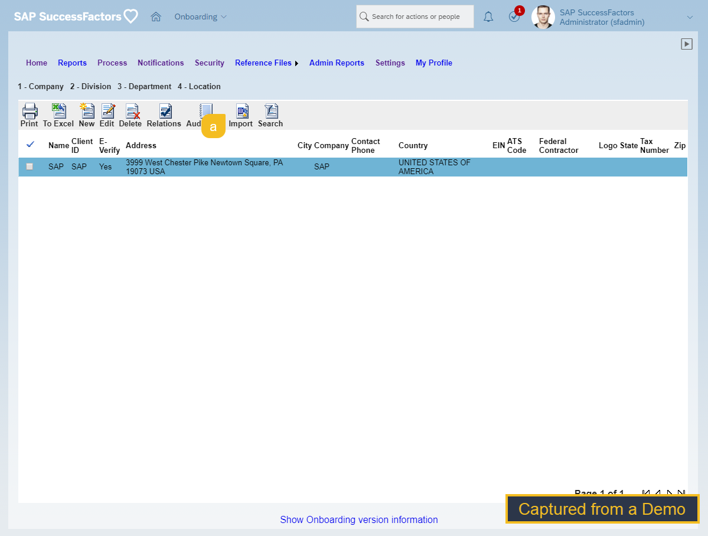The image size is (708, 536).
Task: Go to the home page via house icon
Action: click(156, 17)
